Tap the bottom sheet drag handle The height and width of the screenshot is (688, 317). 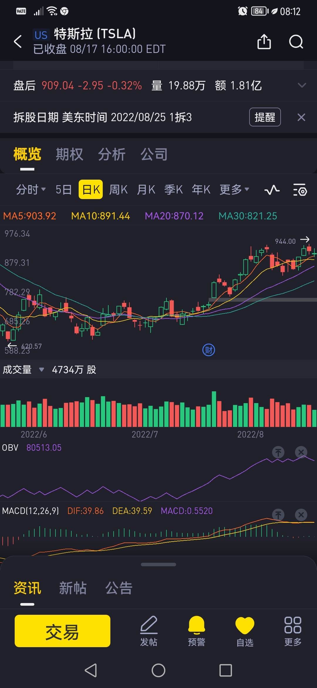158,565
